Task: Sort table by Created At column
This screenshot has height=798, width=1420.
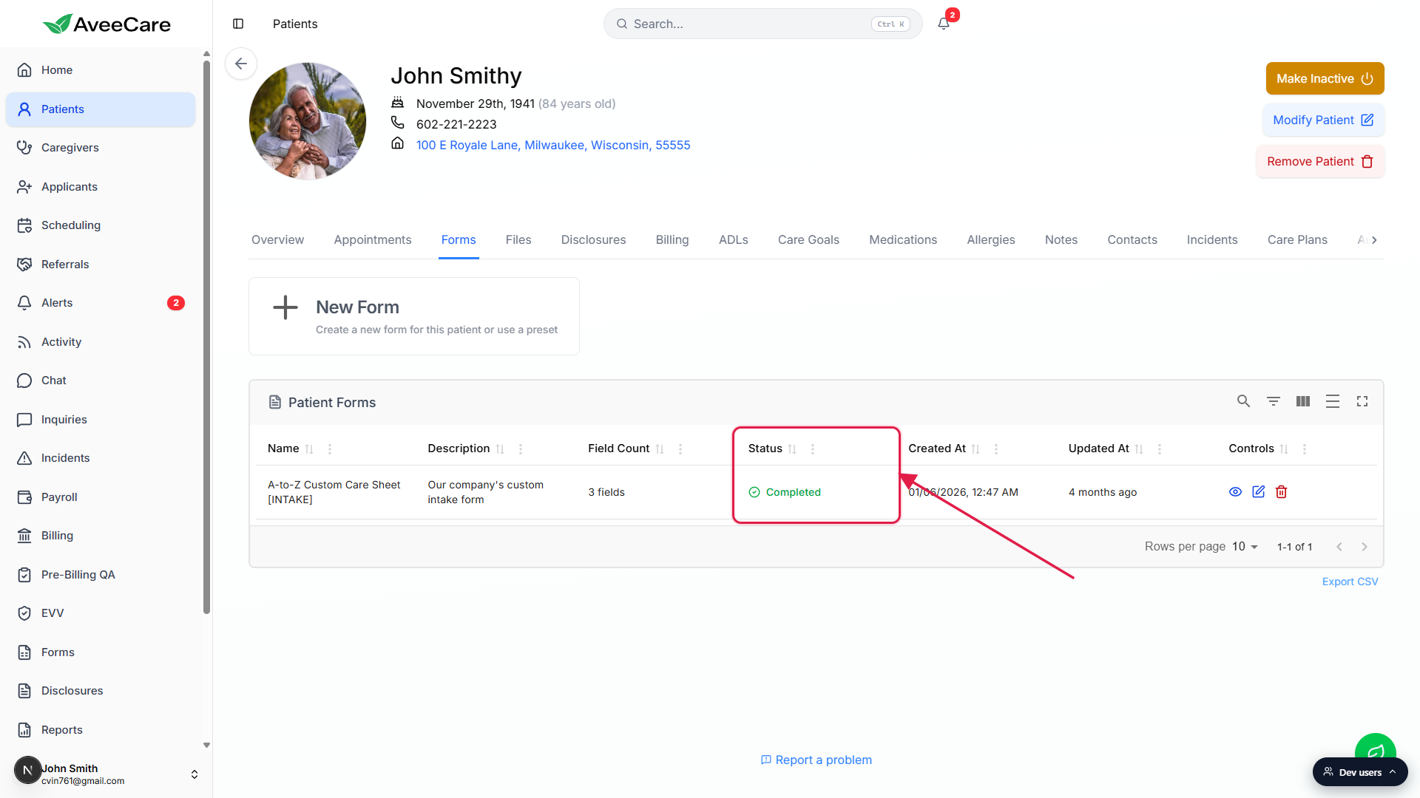Action: click(x=976, y=449)
